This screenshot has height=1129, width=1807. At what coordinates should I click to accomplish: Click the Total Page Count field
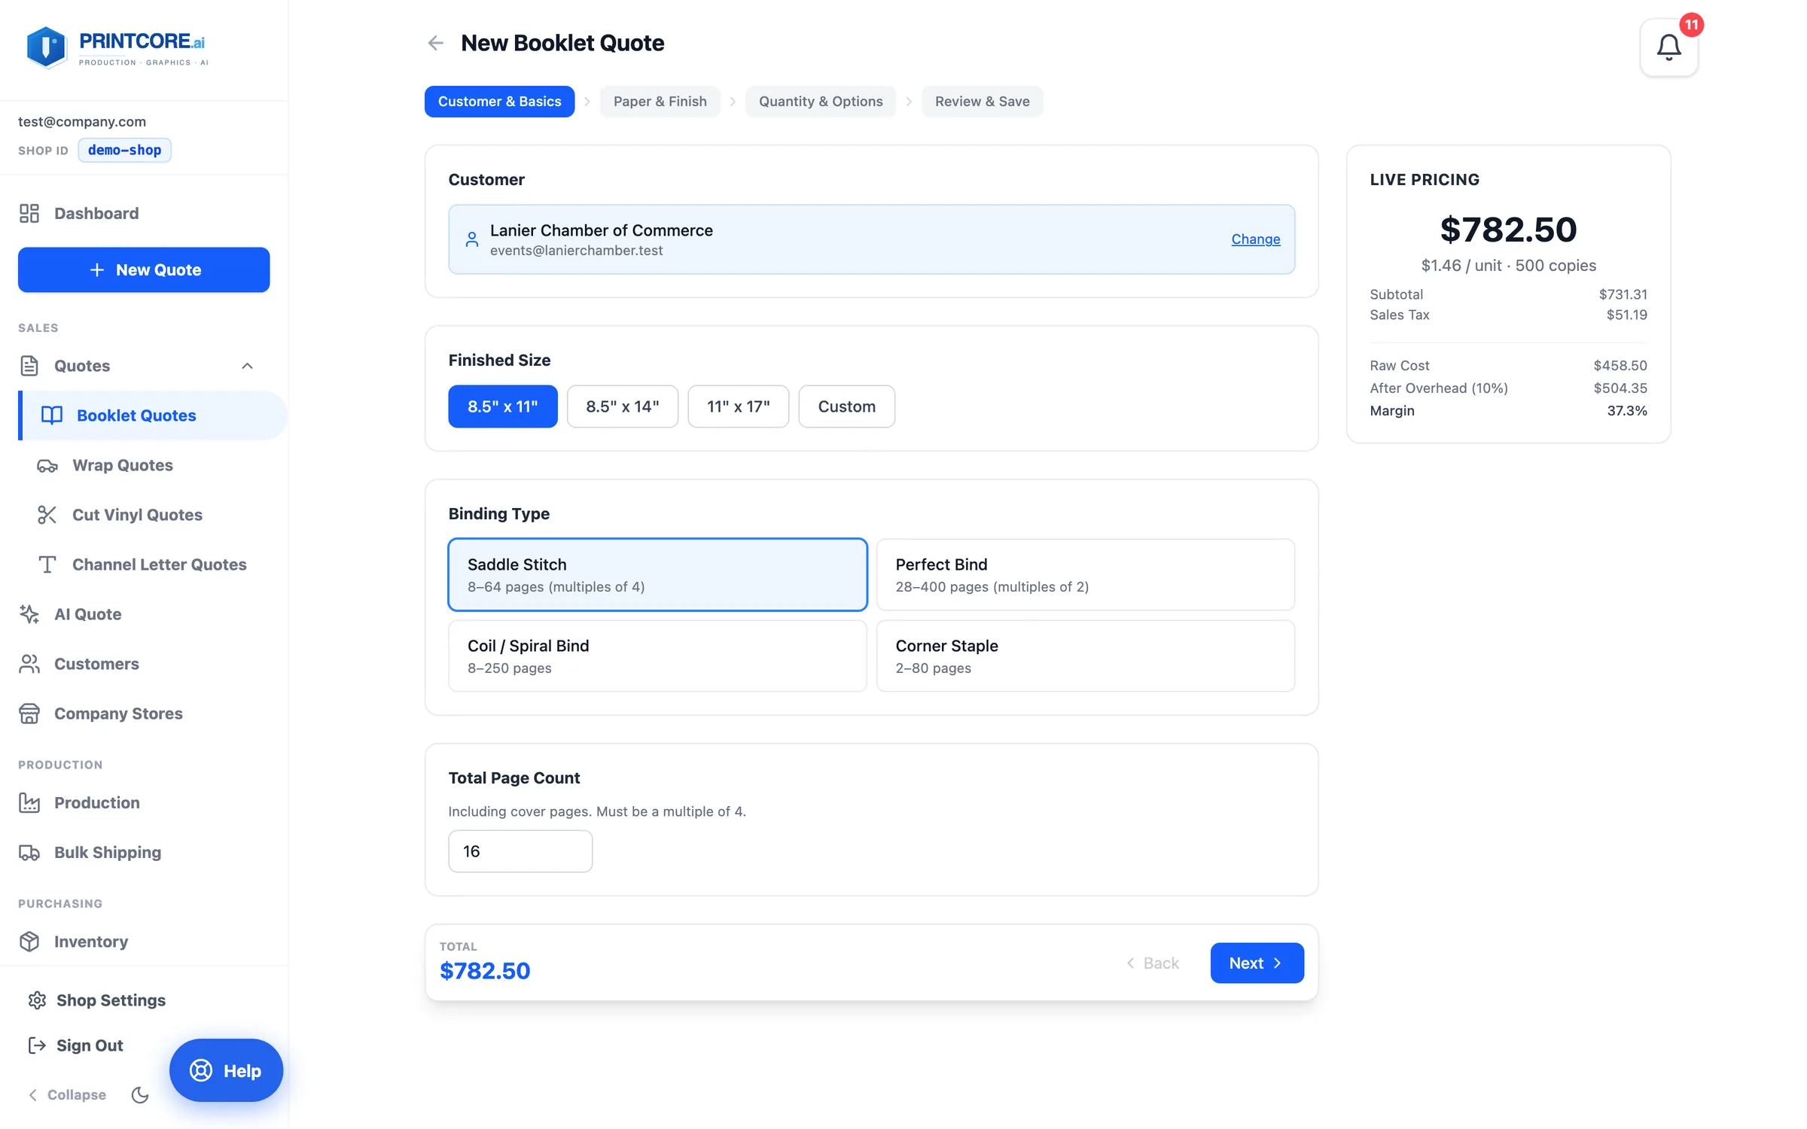[x=520, y=851]
